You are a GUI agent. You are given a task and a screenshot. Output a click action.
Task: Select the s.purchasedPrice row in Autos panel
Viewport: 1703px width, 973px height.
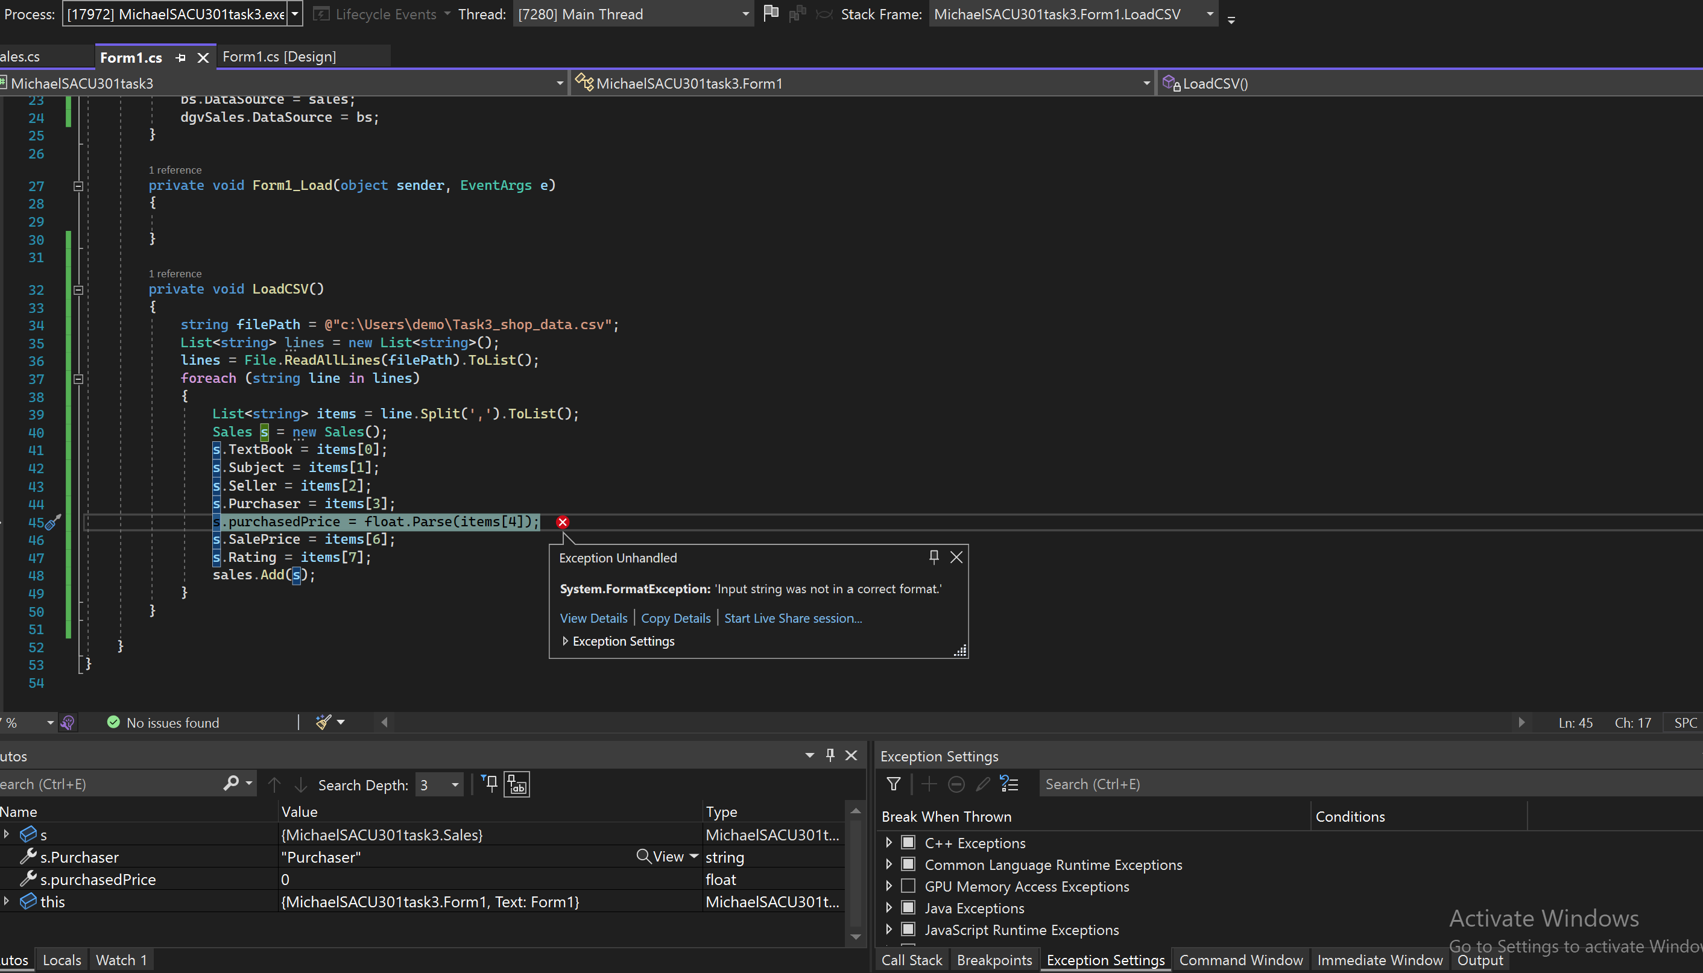[97, 878]
